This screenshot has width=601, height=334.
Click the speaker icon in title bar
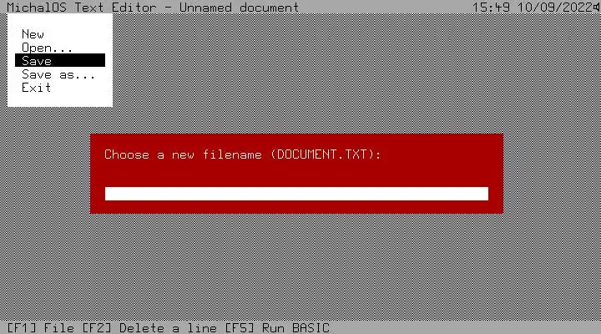tap(597, 7)
